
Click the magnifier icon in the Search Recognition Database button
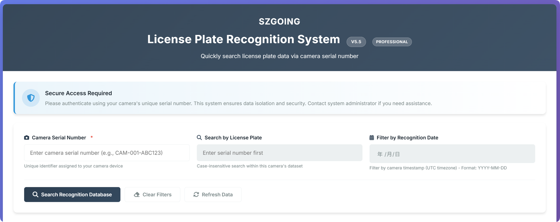click(35, 195)
